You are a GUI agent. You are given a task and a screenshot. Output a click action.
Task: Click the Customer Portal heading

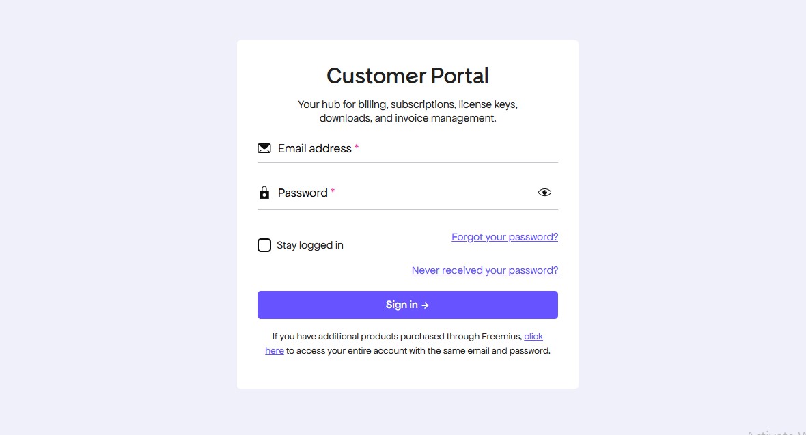[408, 76]
